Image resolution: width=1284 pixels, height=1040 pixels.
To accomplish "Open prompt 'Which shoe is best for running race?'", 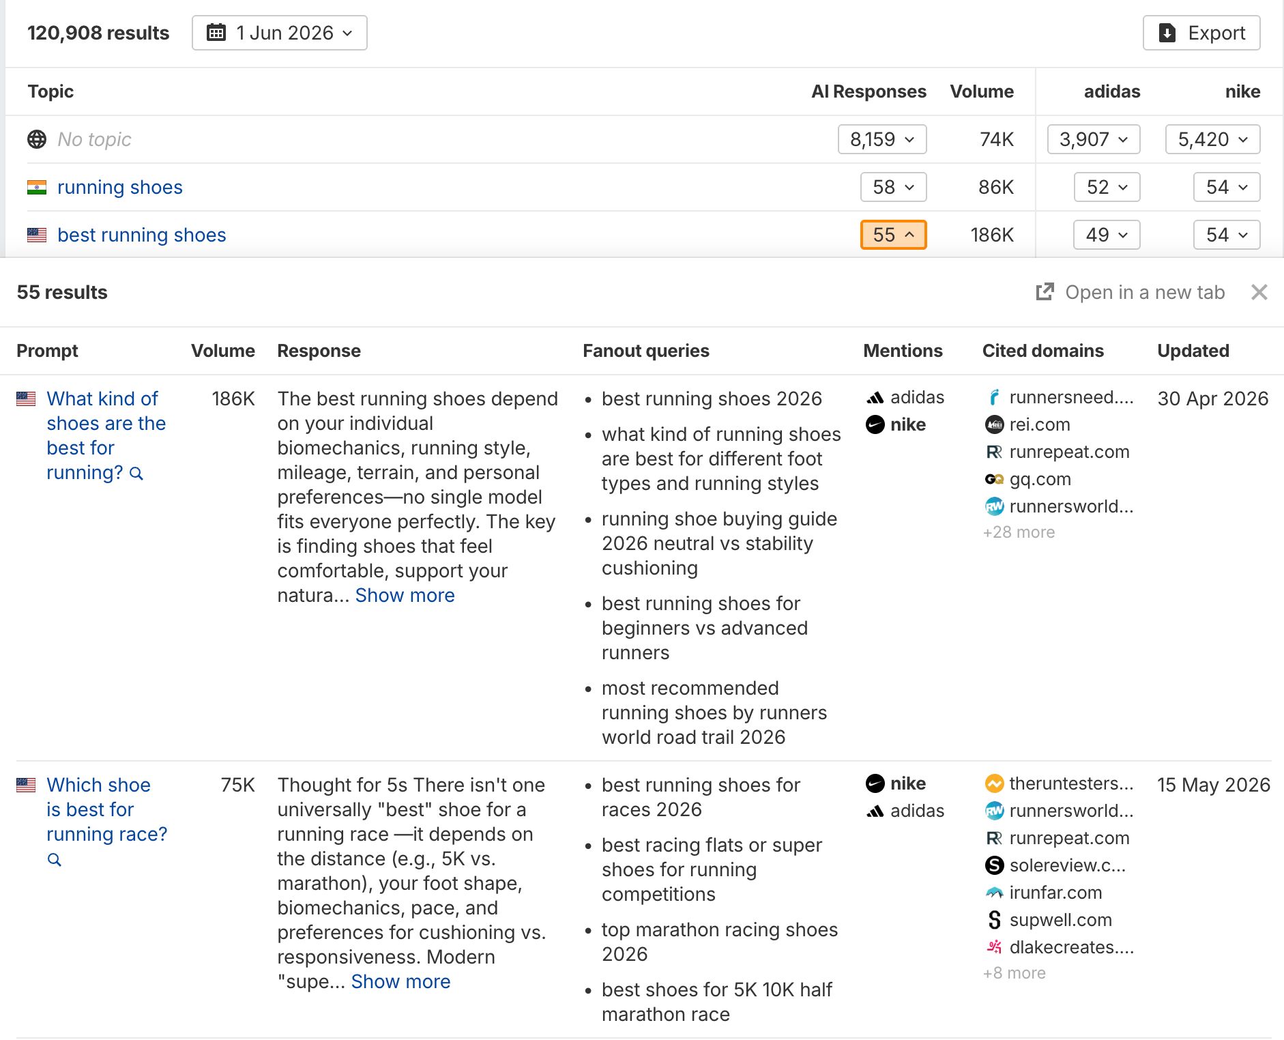I will [106, 809].
